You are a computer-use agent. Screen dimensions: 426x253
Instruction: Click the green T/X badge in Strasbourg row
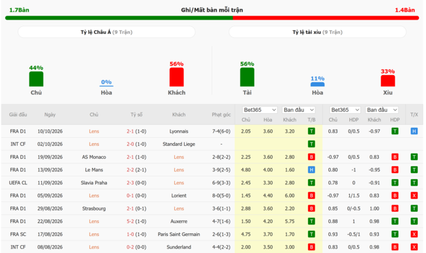pos(414,209)
